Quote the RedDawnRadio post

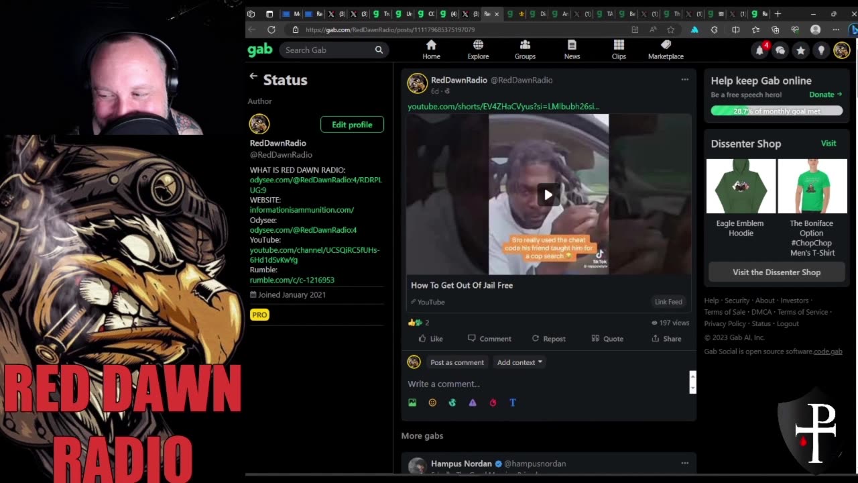[607, 339]
